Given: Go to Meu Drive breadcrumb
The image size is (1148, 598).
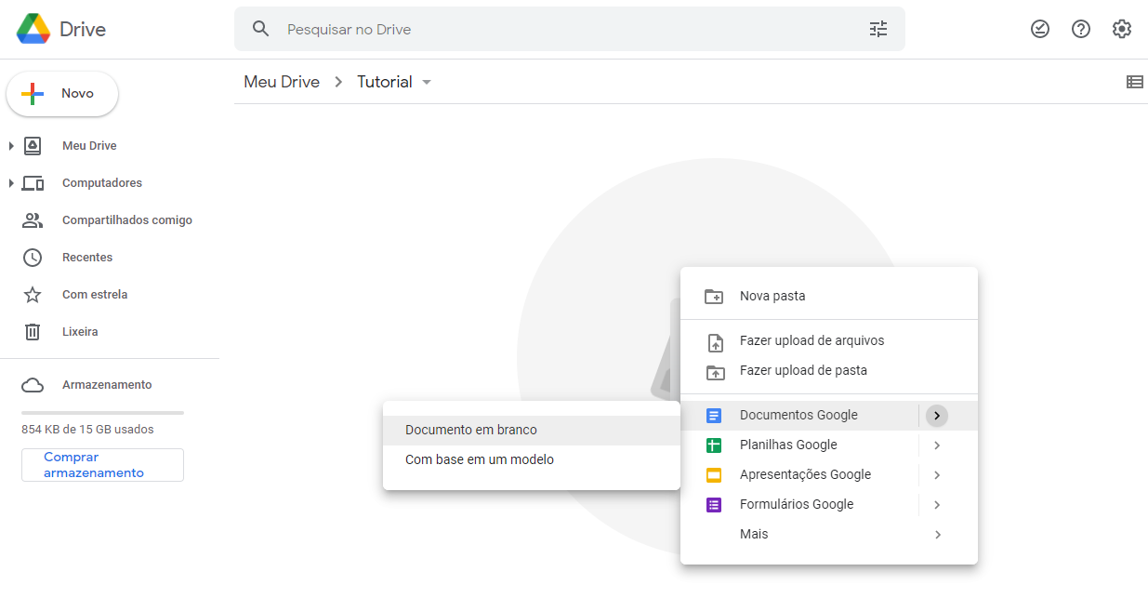Looking at the screenshot, I should (282, 82).
